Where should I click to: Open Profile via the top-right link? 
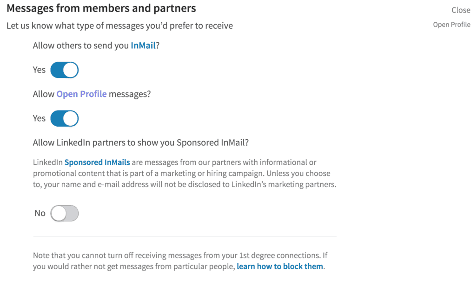[451, 24]
